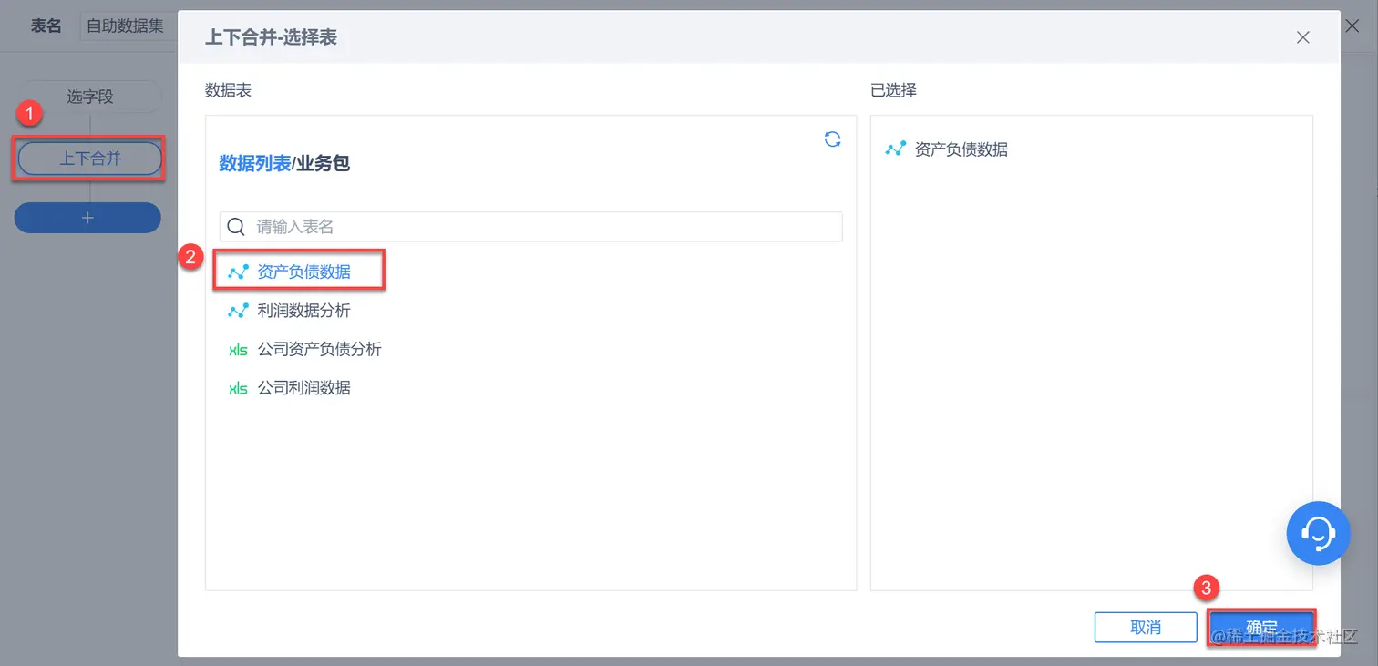
Task: Confirm selection with the 确定 button
Action: tap(1262, 627)
